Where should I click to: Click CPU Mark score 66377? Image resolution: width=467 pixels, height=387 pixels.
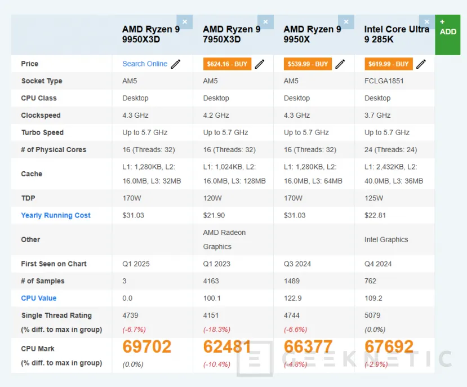pos(308,346)
